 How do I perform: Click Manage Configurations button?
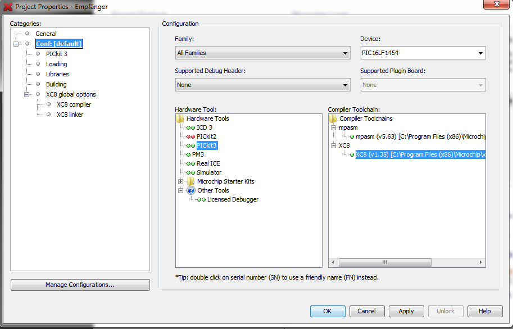pyautogui.click(x=80, y=285)
